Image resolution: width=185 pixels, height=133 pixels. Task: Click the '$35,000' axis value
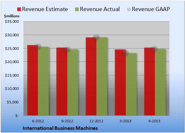[12, 21]
